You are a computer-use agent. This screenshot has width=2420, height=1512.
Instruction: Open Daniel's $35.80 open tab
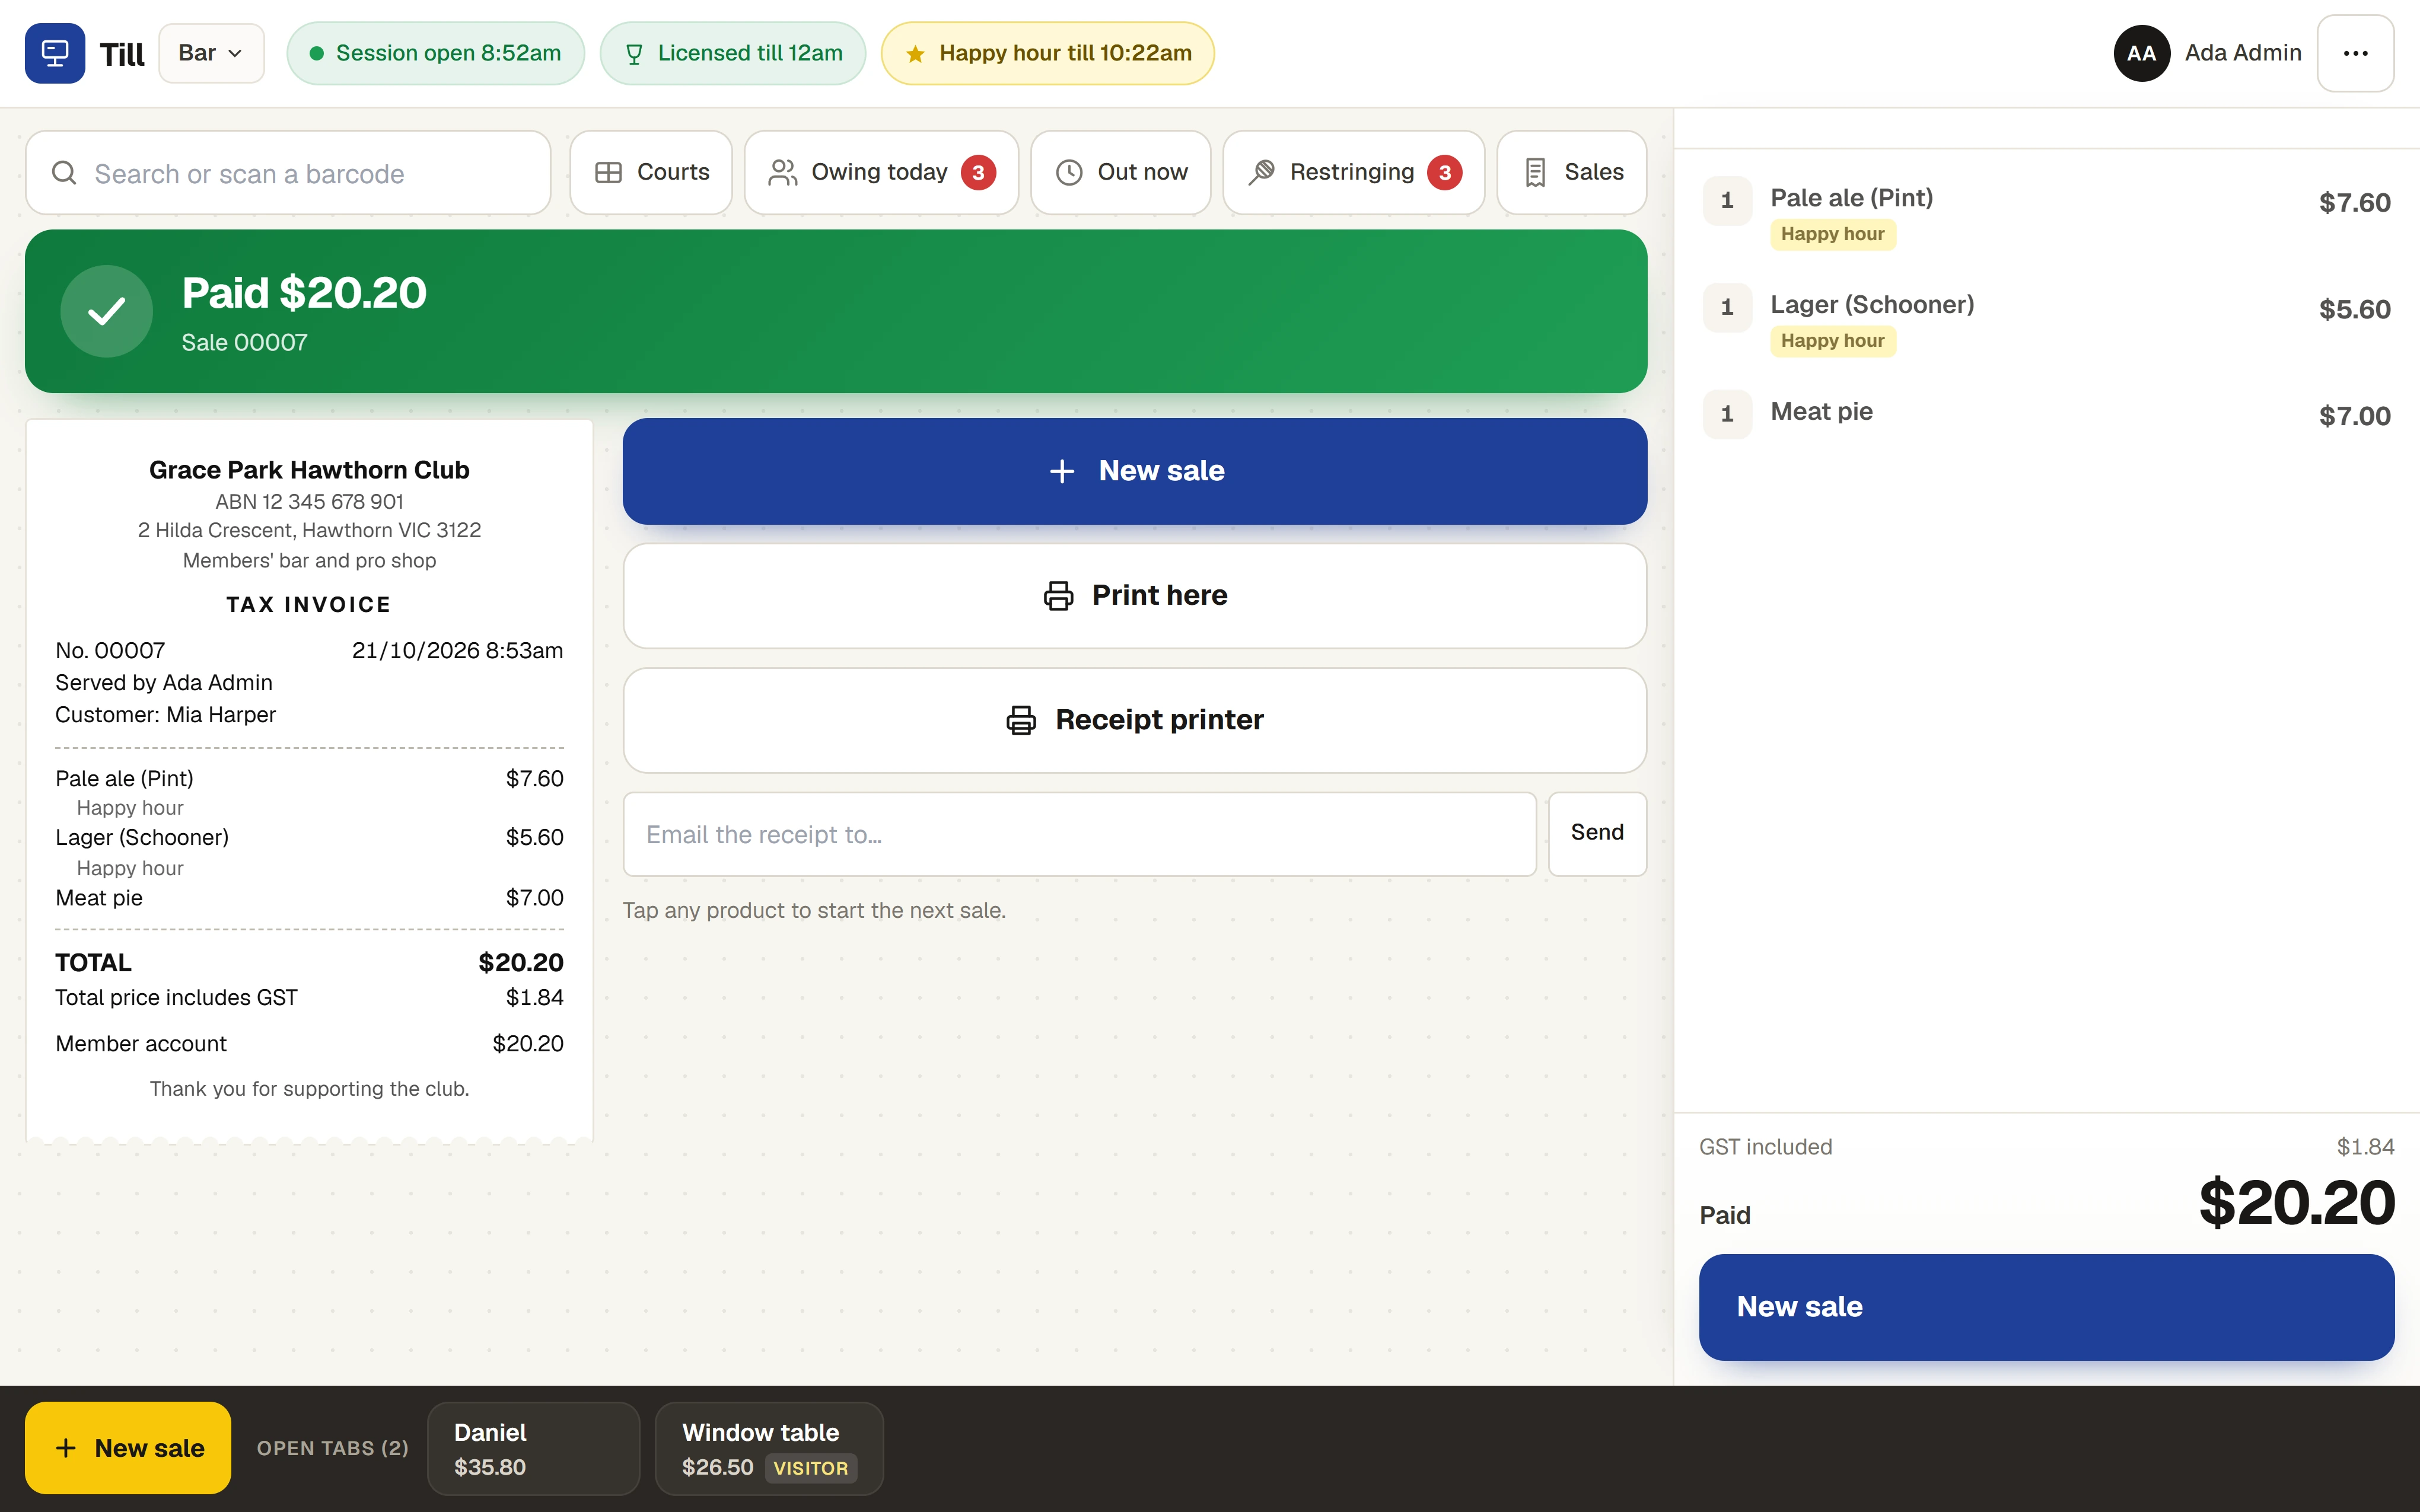tap(533, 1449)
